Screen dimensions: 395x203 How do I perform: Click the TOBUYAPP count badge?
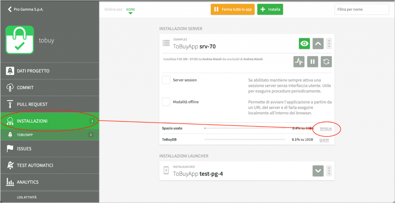(91, 135)
